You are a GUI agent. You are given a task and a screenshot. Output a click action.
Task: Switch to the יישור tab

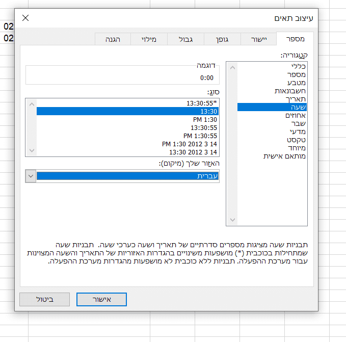259,39
